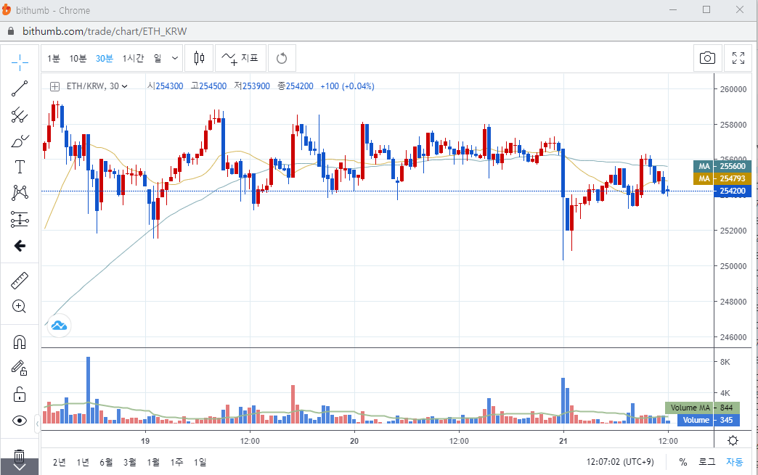This screenshot has height=475, width=758.
Task: Expand the time interval dropdown arrow
Action: tap(175, 58)
